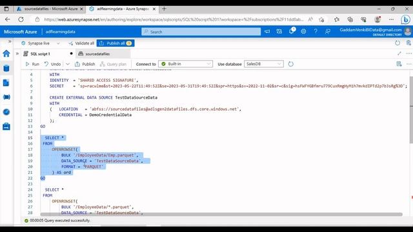Refresh the database list icon
413x232 pixels.
point(291,64)
